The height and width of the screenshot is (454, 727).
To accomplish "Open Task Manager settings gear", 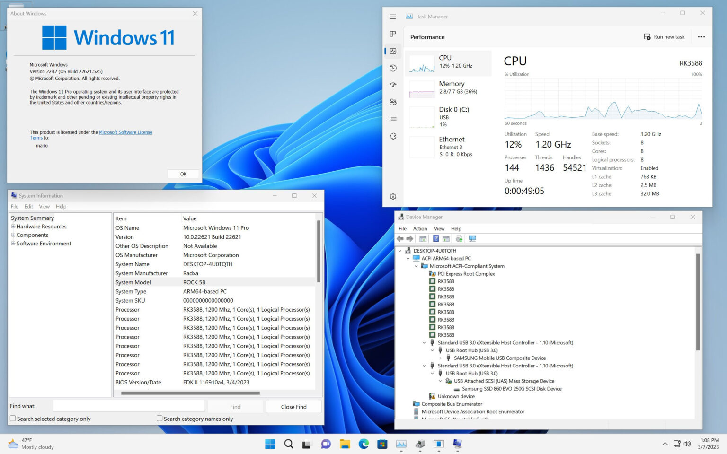I will [393, 196].
